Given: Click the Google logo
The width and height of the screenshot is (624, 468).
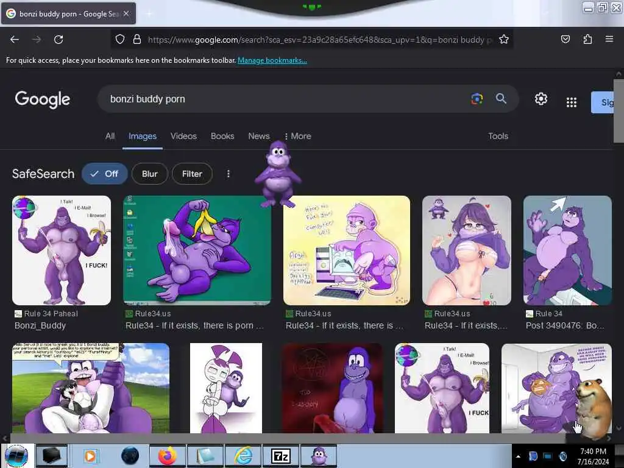Looking at the screenshot, I should point(43,99).
